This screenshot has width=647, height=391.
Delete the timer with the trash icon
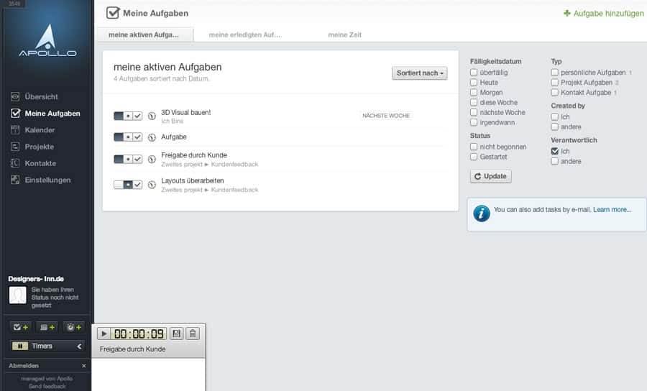pos(193,333)
